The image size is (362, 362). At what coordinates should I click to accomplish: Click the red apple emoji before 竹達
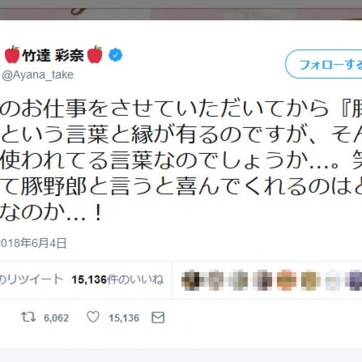[x=12, y=54]
